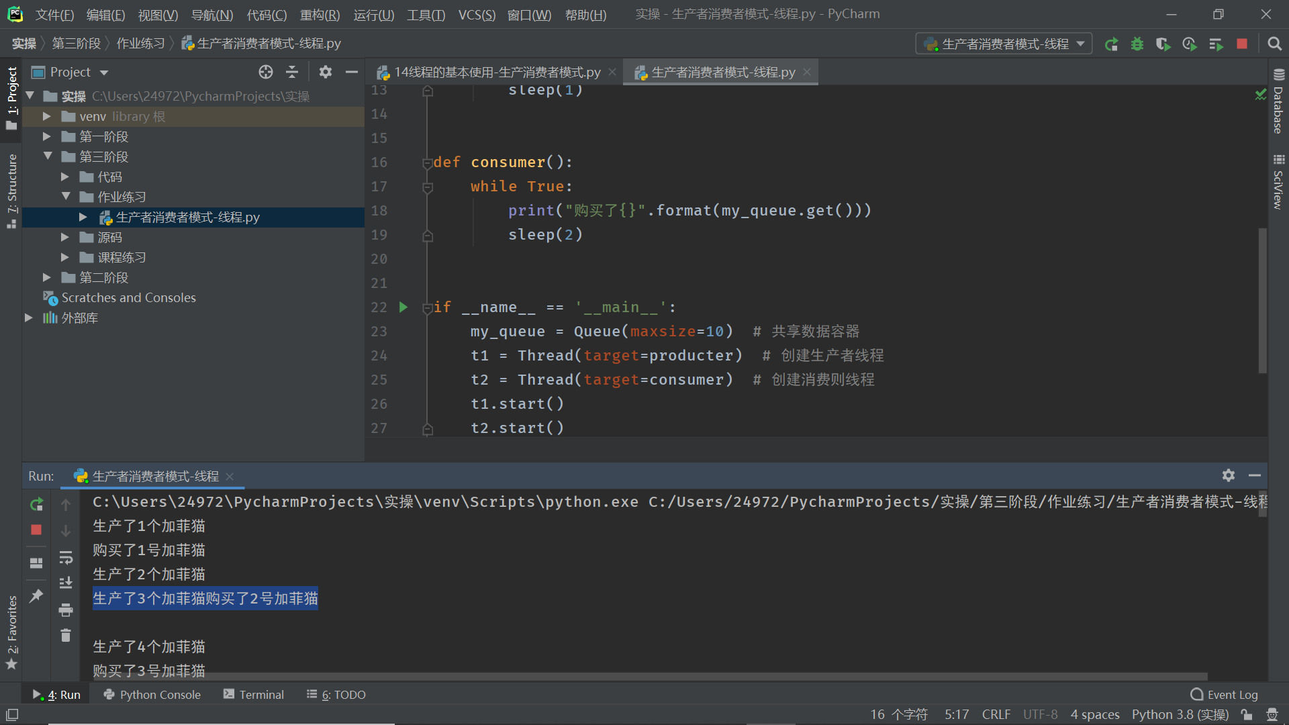Viewport: 1289px width, 725px height.
Task: Open the 文件(F) menu
Action: [x=54, y=15]
